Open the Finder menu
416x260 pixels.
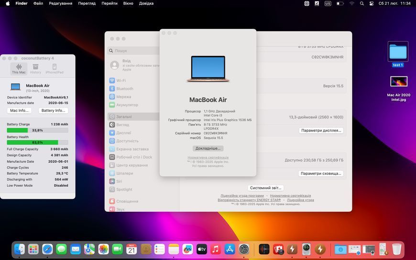[x=22, y=3]
